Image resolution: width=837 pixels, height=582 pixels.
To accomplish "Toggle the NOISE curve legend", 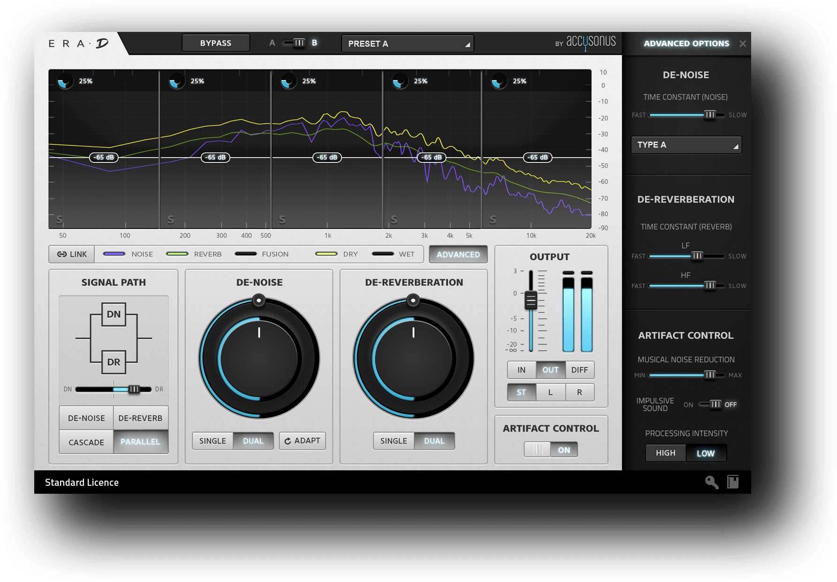I will pyautogui.click(x=128, y=254).
